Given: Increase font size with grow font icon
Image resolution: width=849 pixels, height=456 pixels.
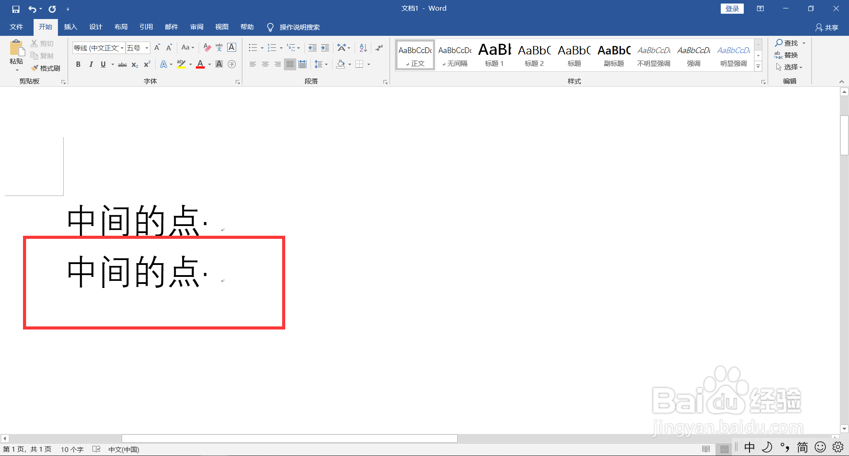Looking at the screenshot, I should [x=157, y=47].
